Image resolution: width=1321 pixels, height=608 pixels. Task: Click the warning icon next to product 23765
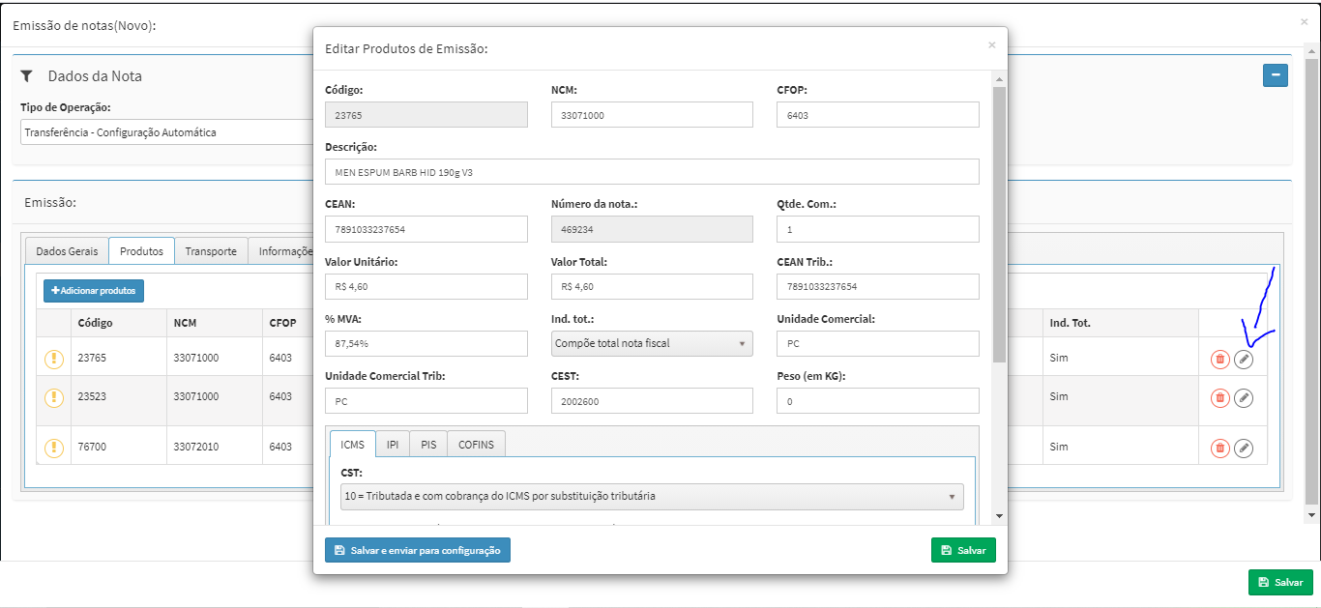pos(53,358)
